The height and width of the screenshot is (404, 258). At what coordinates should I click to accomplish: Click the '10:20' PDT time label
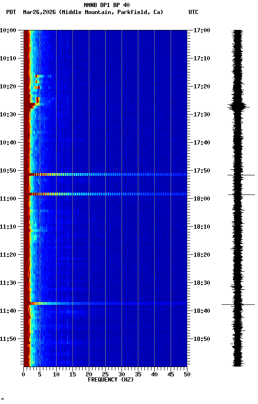pos(8,87)
